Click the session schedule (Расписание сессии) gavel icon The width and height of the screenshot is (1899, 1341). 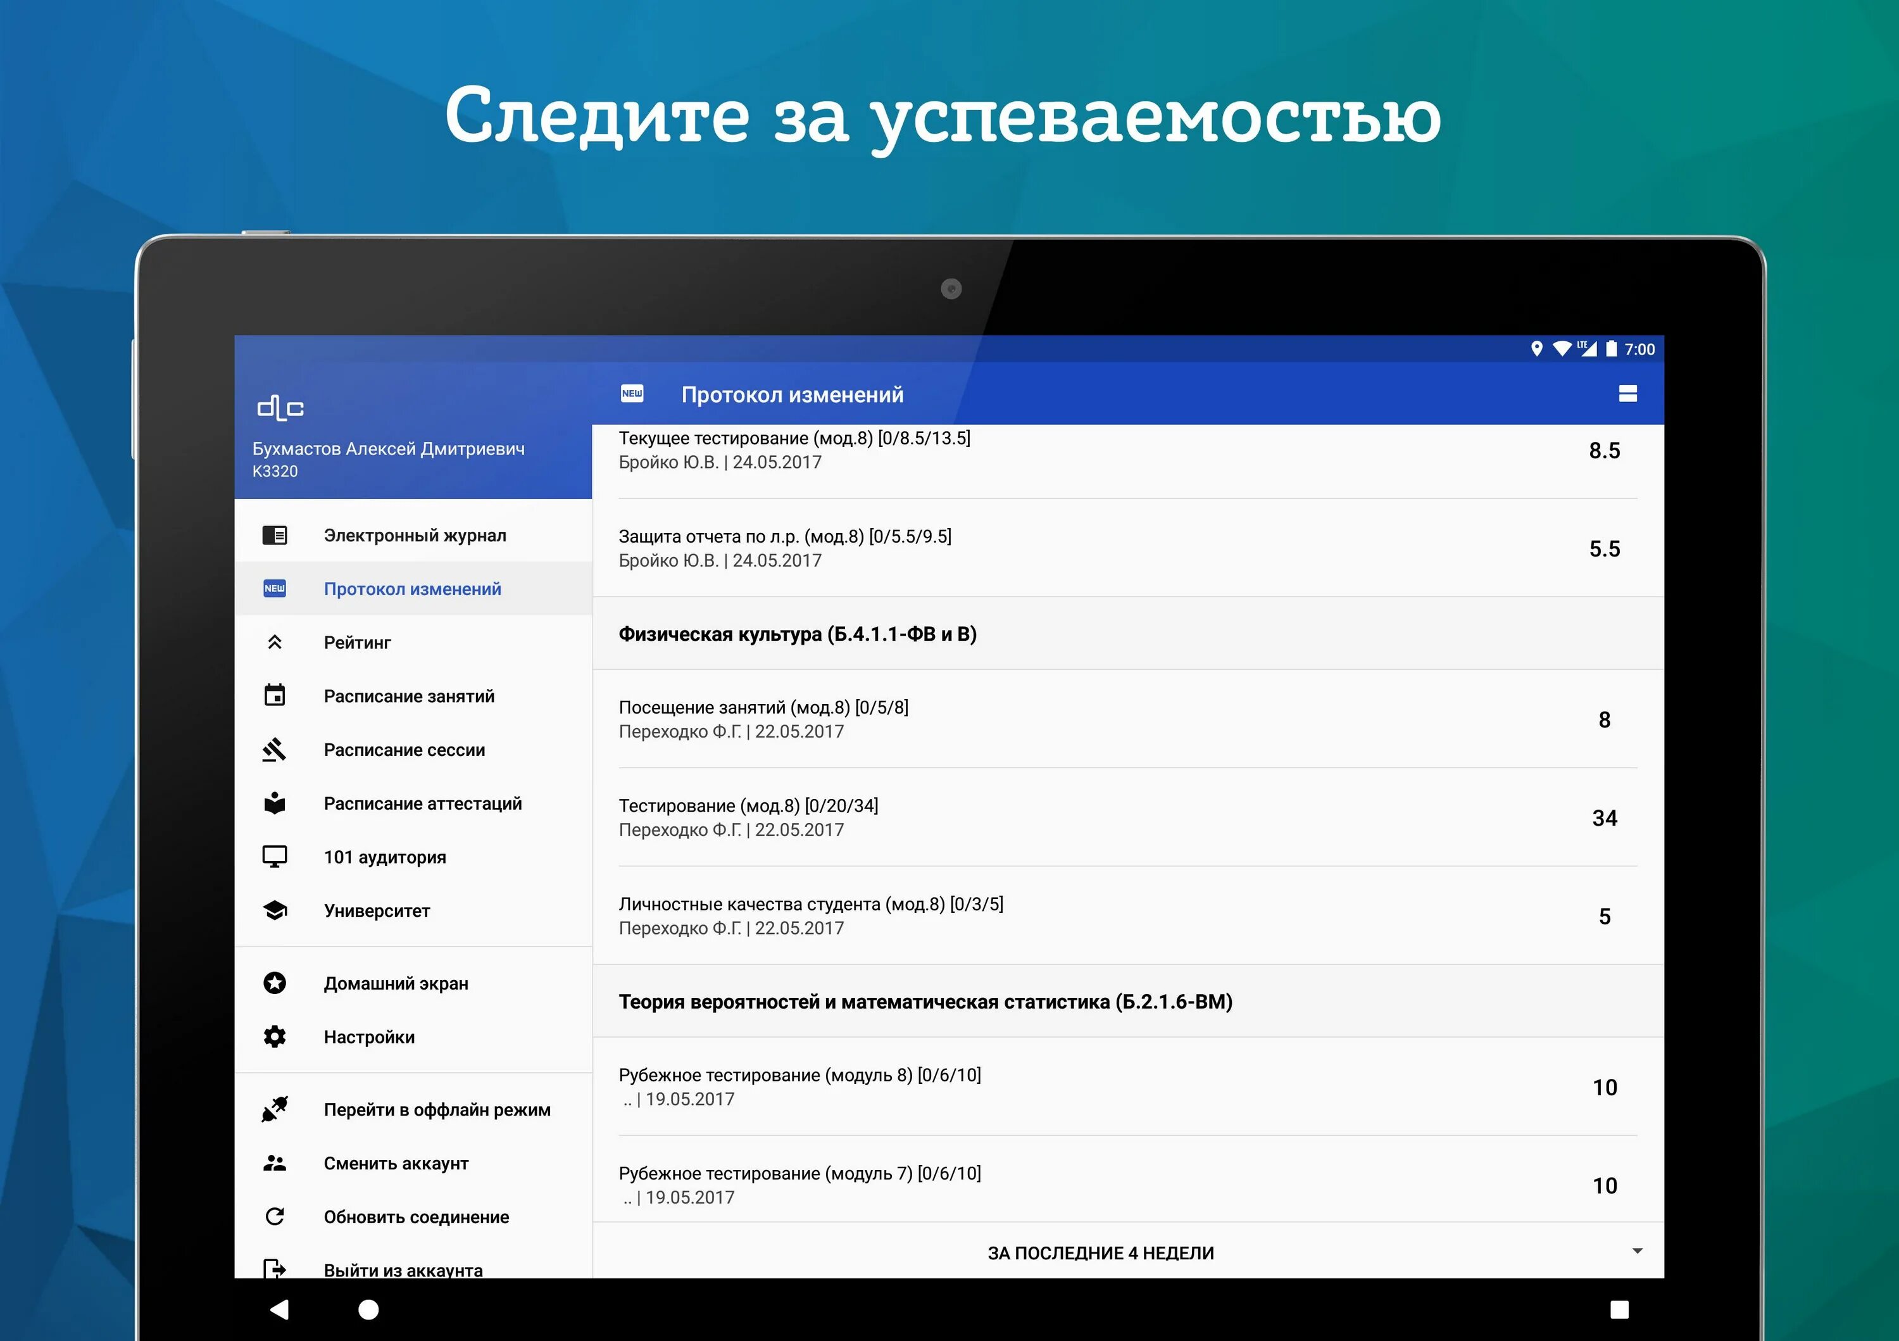275,750
